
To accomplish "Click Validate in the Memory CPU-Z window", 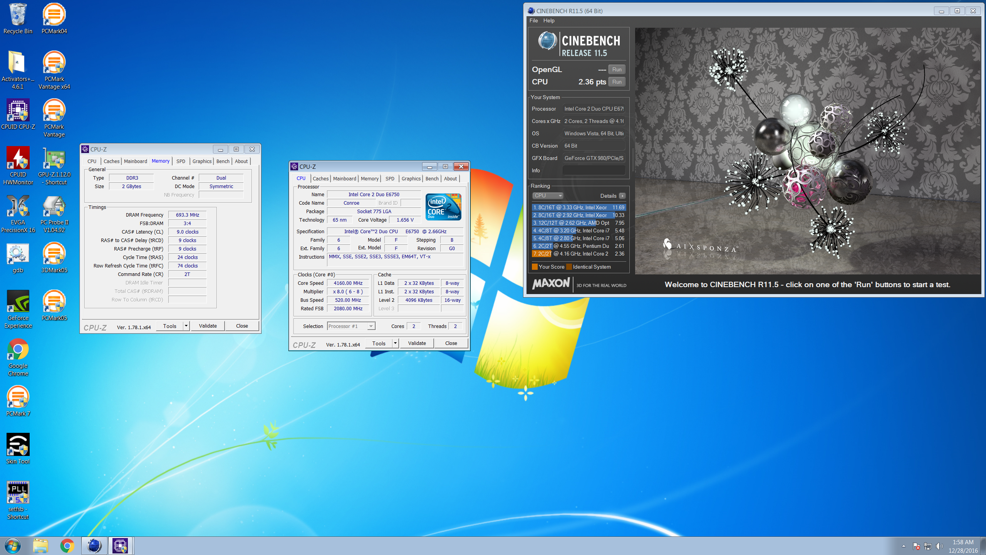I will click(208, 326).
